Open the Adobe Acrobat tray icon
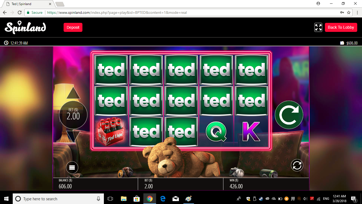362x204 pixels. (312, 199)
